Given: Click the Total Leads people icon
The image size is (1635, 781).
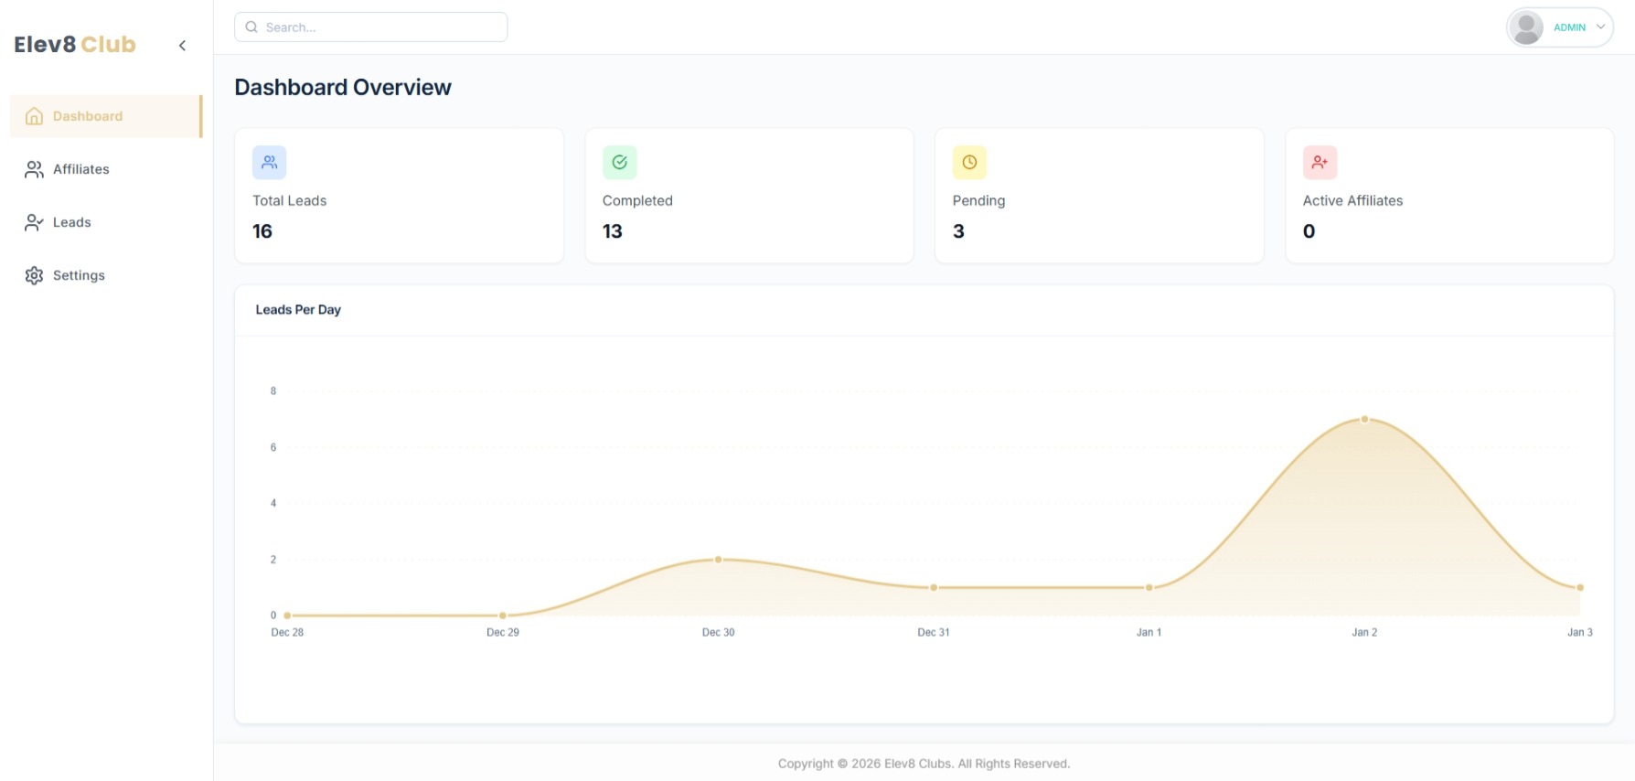Looking at the screenshot, I should point(269,163).
